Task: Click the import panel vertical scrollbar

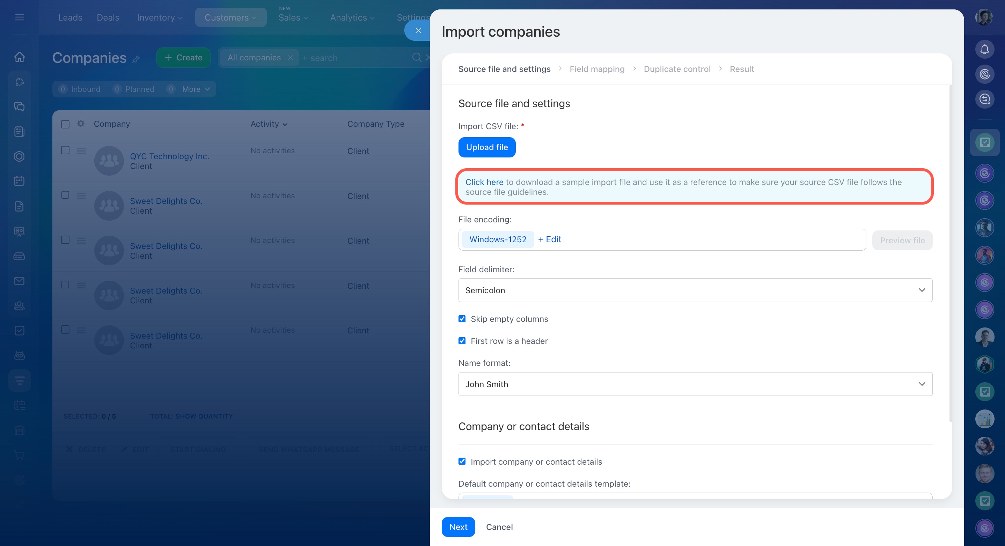Action: (x=951, y=253)
